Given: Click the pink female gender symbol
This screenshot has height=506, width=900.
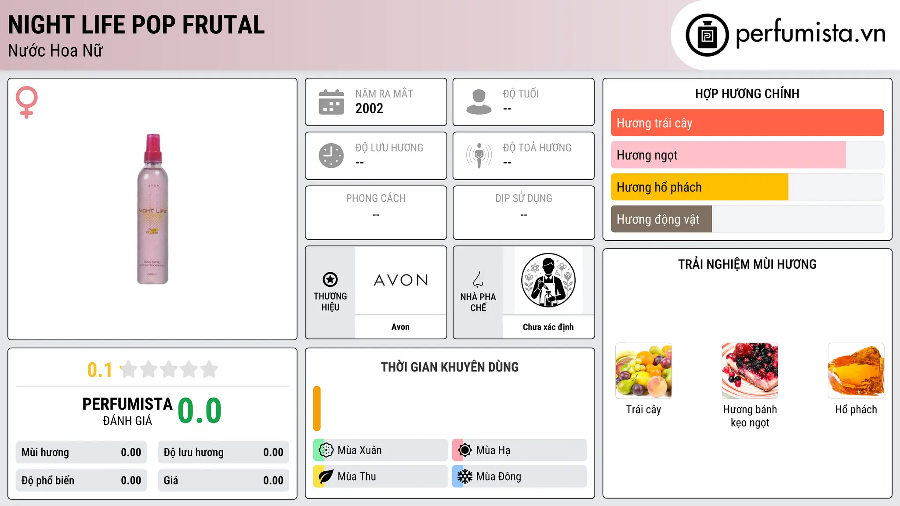Looking at the screenshot, I should (x=26, y=102).
